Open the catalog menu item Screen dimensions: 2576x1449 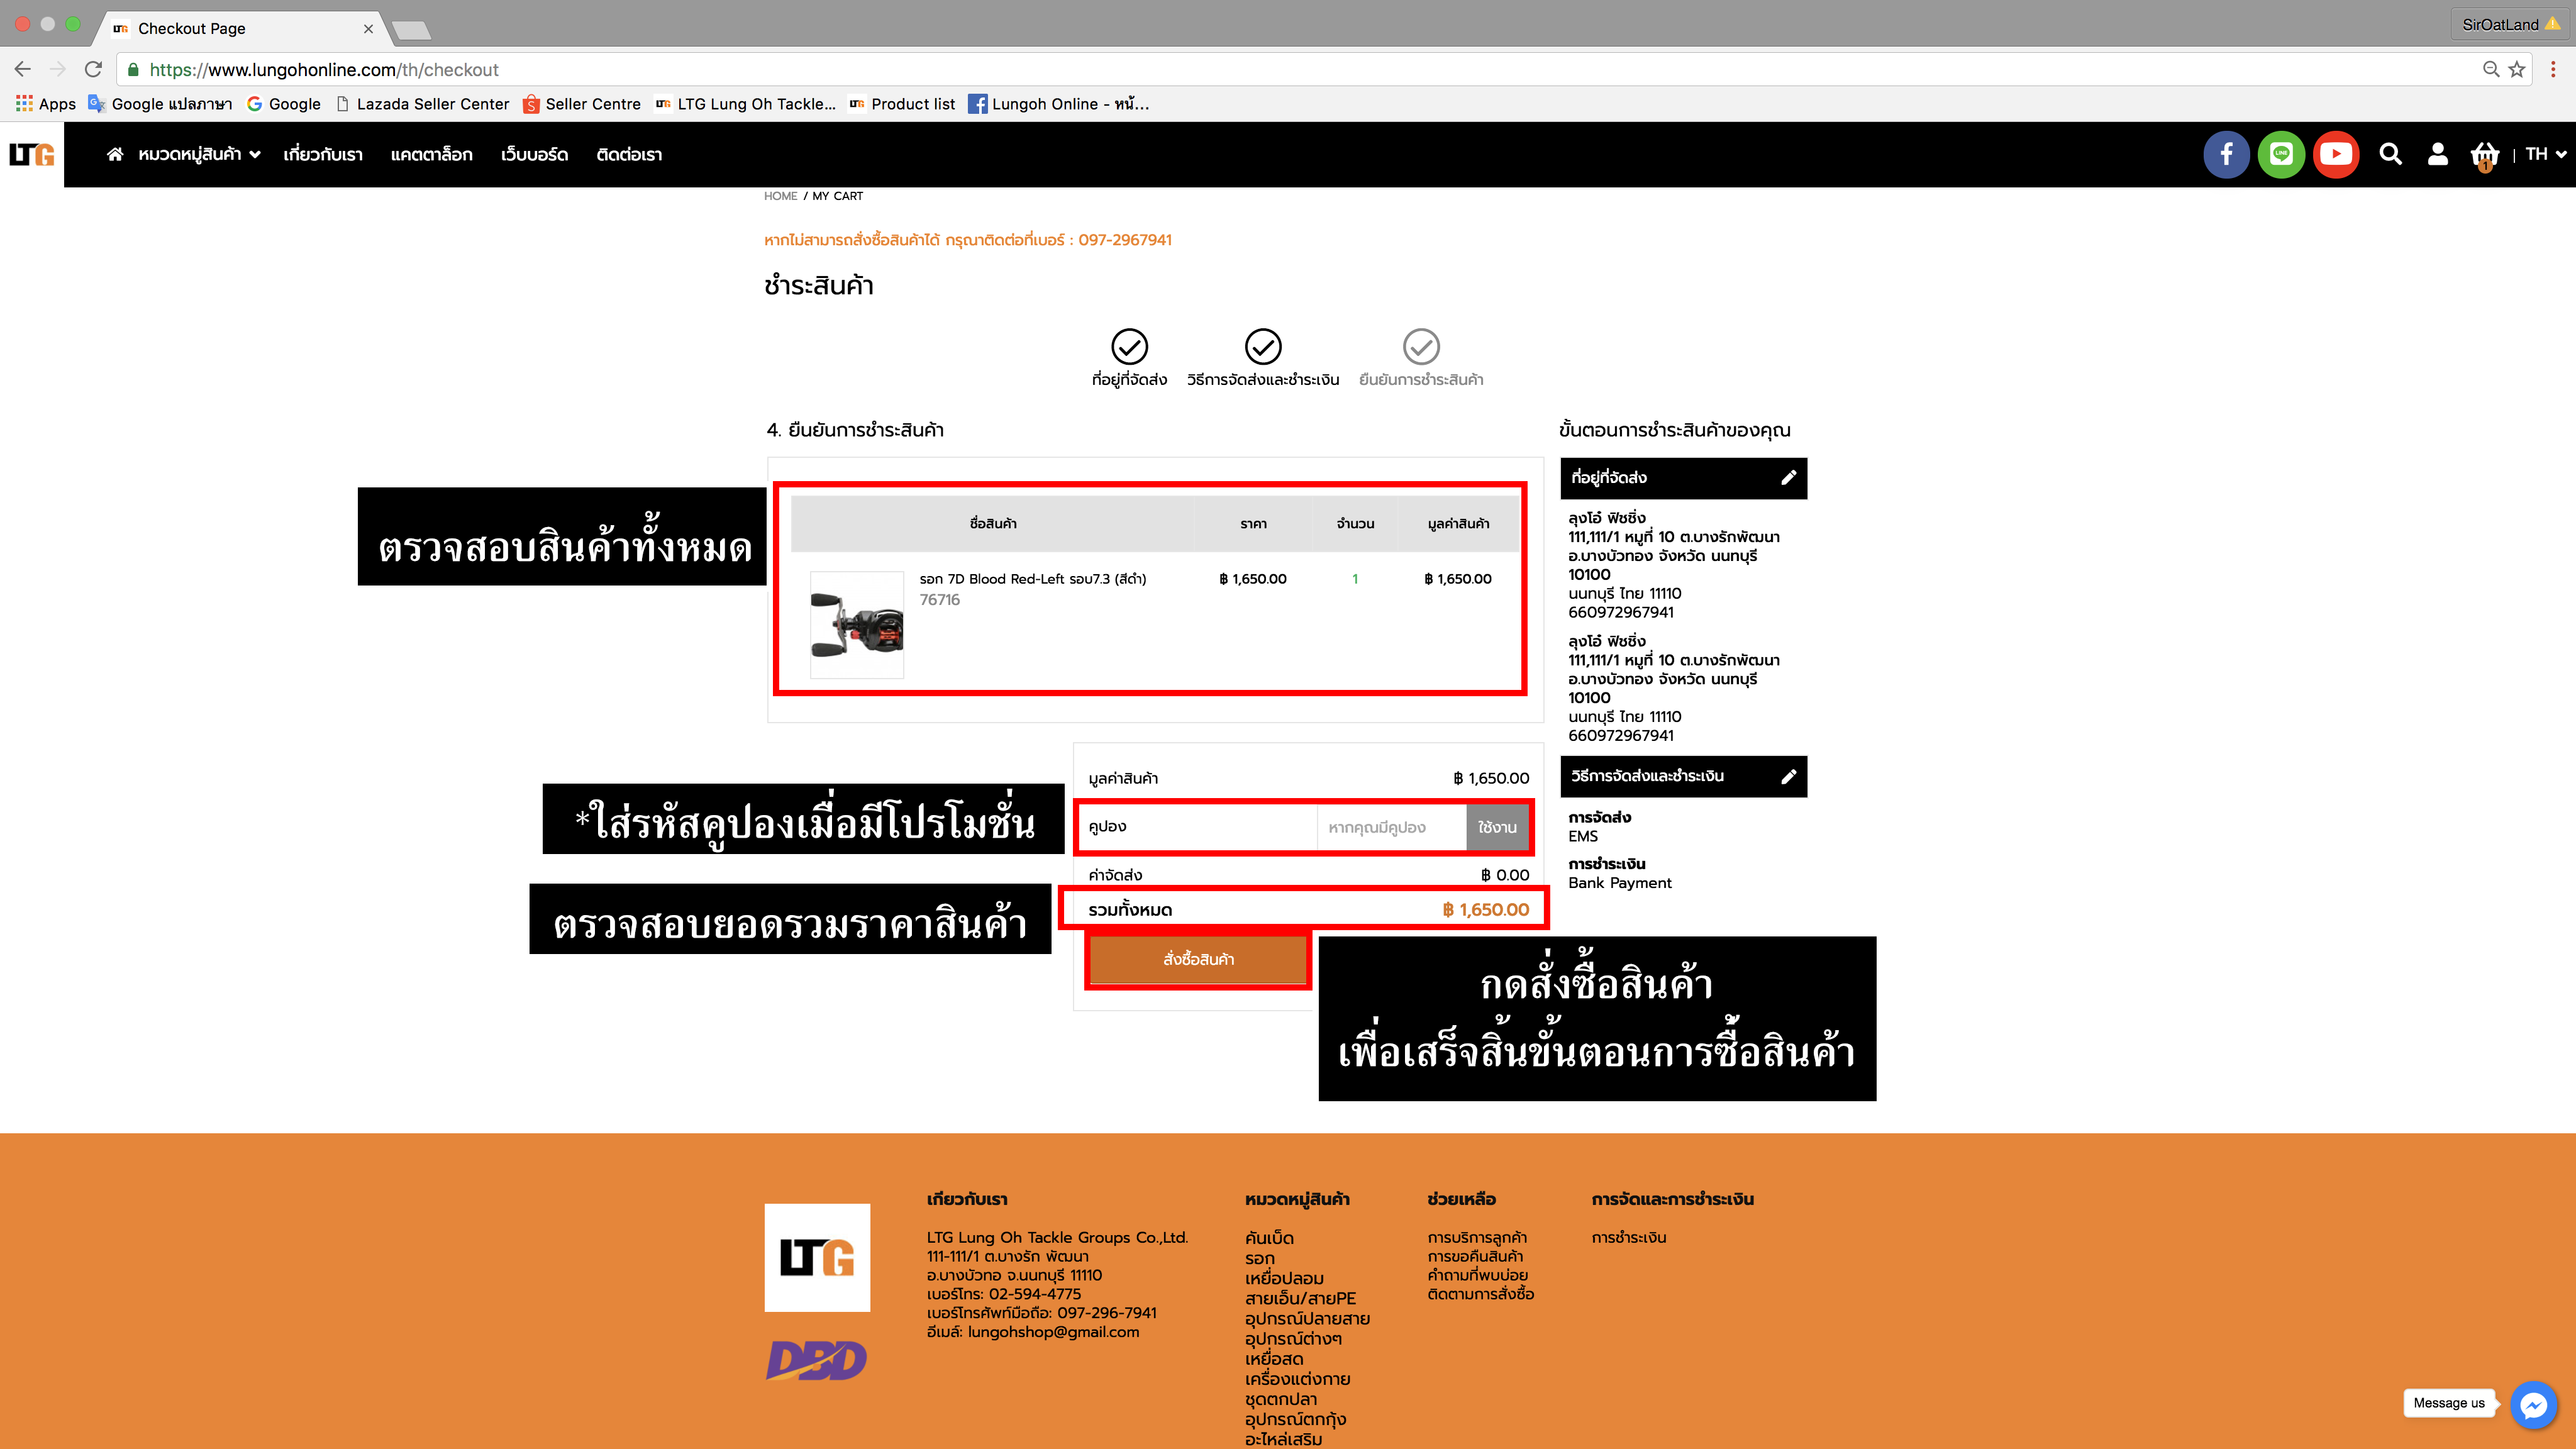[x=431, y=154]
